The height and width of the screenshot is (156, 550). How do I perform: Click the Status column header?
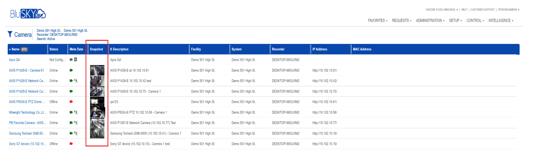[x=54, y=49]
